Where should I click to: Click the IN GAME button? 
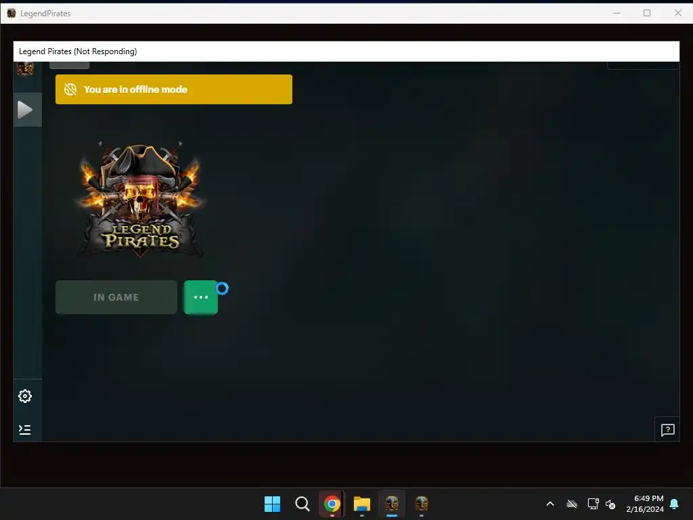(x=116, y=297)
